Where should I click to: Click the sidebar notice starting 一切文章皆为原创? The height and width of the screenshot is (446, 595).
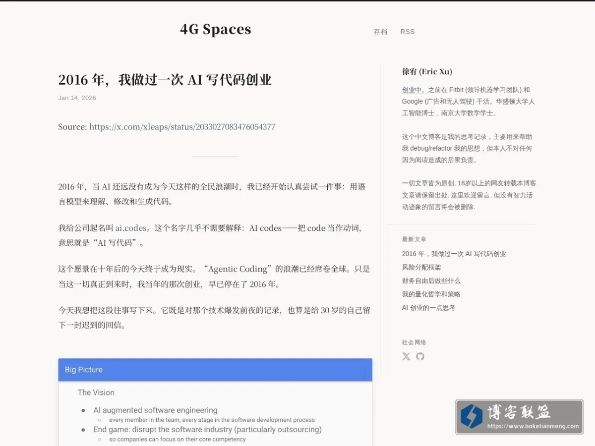(x=469, y=195)
